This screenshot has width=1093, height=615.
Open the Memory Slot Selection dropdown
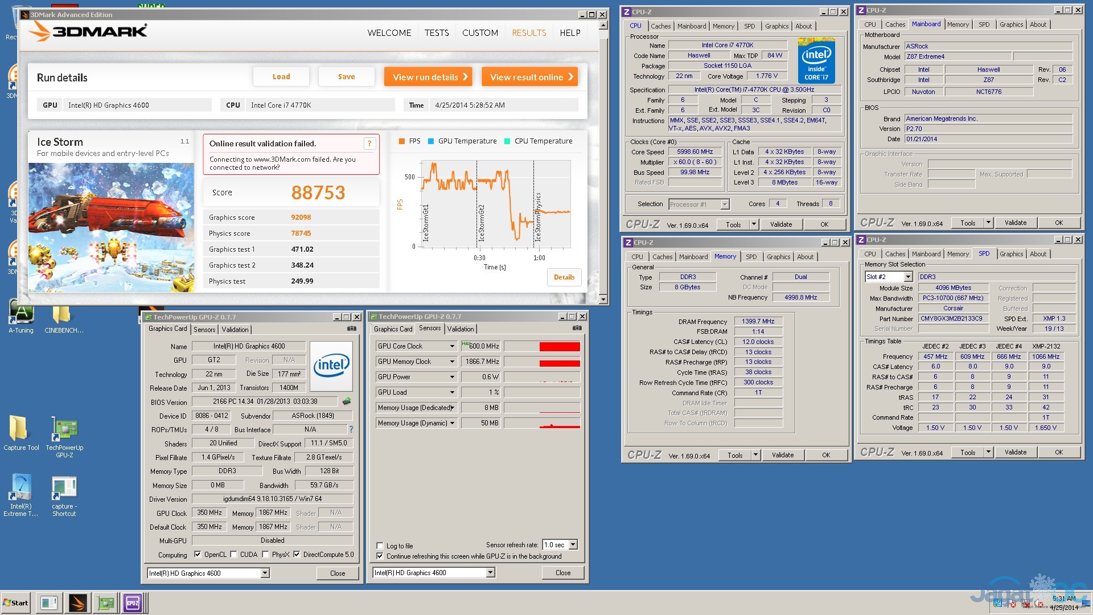(908, 277)
